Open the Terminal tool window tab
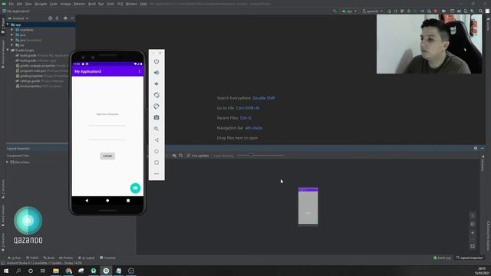The image size is (491, 276). click(x=107, y=258)
